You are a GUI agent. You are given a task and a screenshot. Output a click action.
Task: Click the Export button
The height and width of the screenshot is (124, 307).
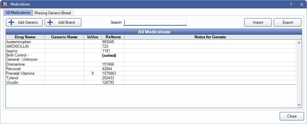click(x=287, y=22)
